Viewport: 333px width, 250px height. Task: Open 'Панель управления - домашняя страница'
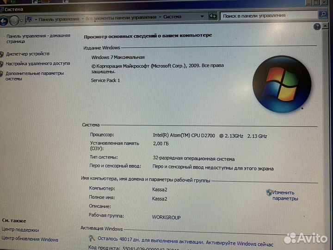(x=38, y=38)
